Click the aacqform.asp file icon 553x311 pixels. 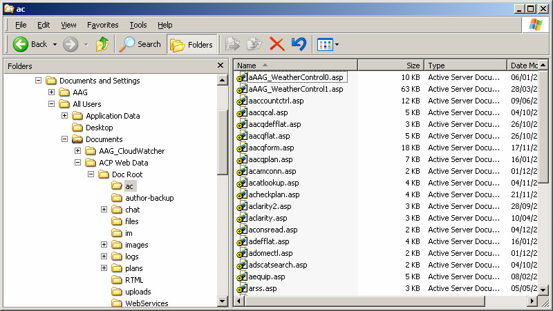coord(241,148)
